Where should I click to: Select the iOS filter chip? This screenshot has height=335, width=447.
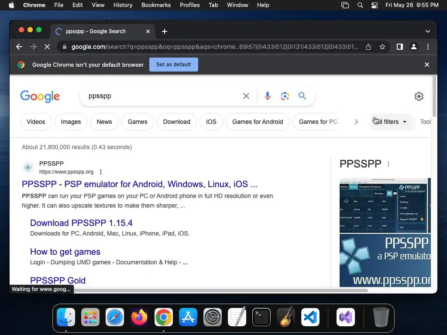[211, 122]
